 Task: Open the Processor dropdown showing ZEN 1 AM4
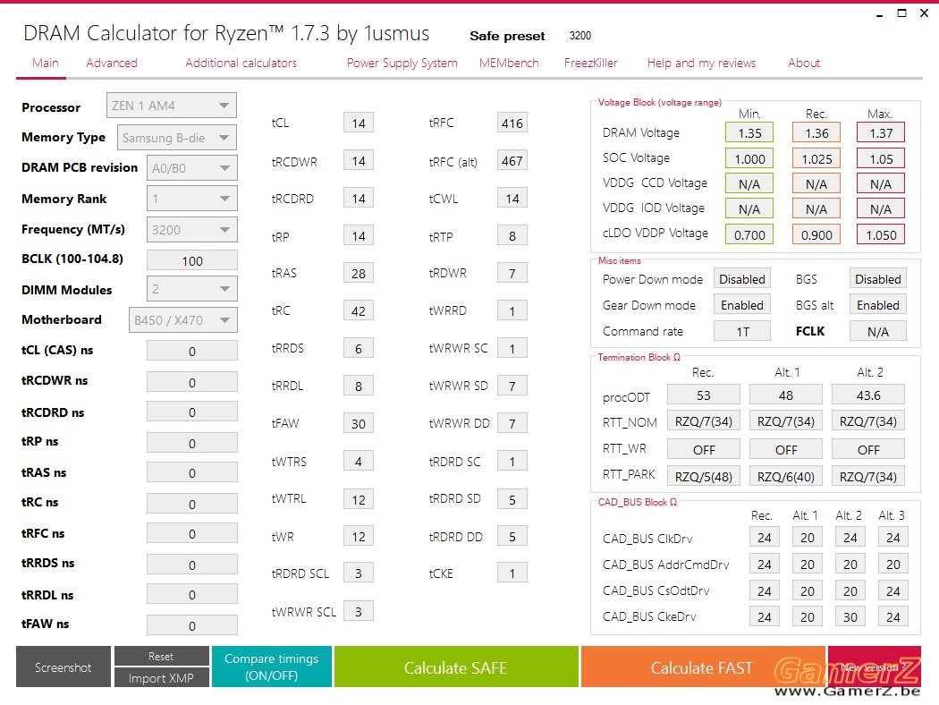click(172, 106)
